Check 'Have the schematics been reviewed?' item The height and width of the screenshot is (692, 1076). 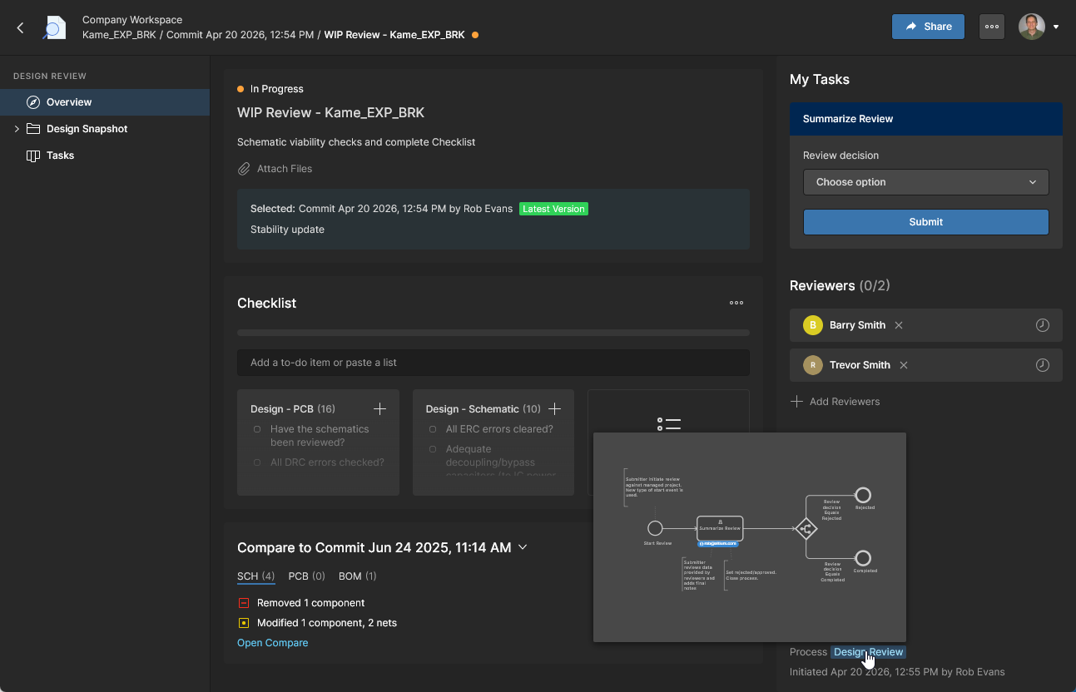coord(257,429)
